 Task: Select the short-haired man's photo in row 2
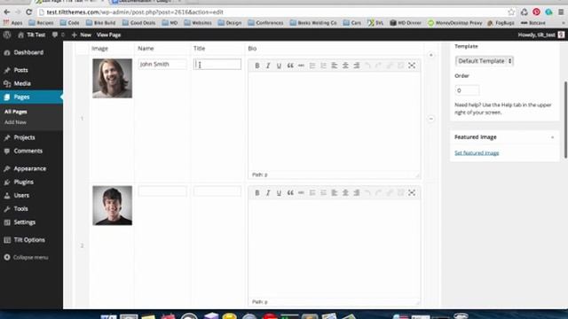113,206
